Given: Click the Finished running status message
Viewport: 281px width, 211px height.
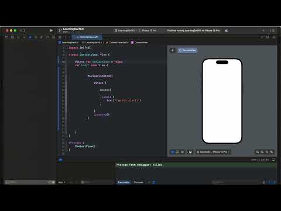Looking at the screenshot, I should tap(193, 30).
